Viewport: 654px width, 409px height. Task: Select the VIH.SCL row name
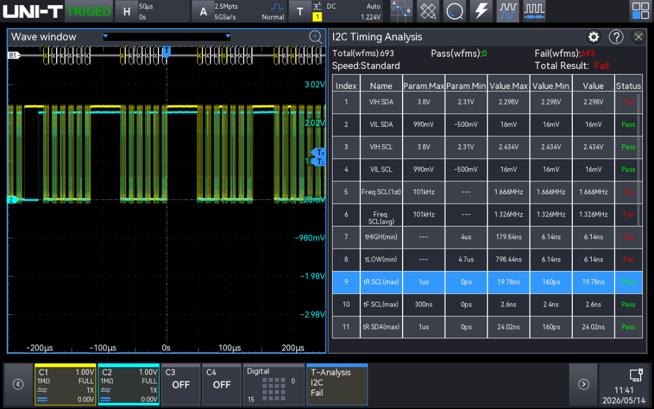(x=381, y=147)
